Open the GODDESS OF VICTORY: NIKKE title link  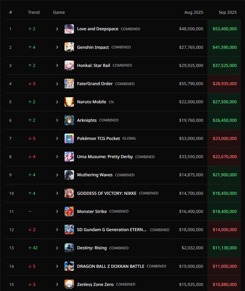pos(107,193)
